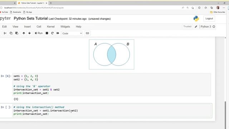Open a new browser tab
The image size is (229, 129).
click(51, 3)
